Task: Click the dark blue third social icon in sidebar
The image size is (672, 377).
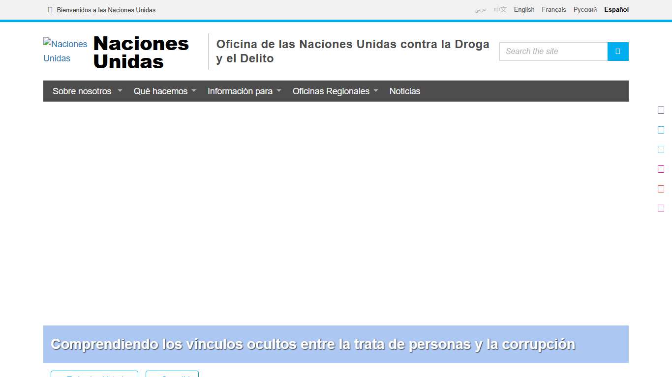Action: (x=661, y=149)
